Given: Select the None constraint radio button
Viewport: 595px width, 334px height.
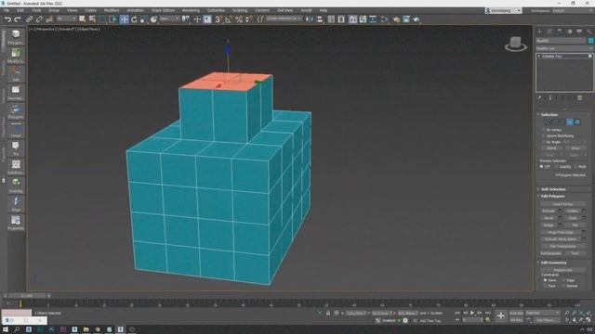Looking at the screenshot, I should [x=545, y=280].
